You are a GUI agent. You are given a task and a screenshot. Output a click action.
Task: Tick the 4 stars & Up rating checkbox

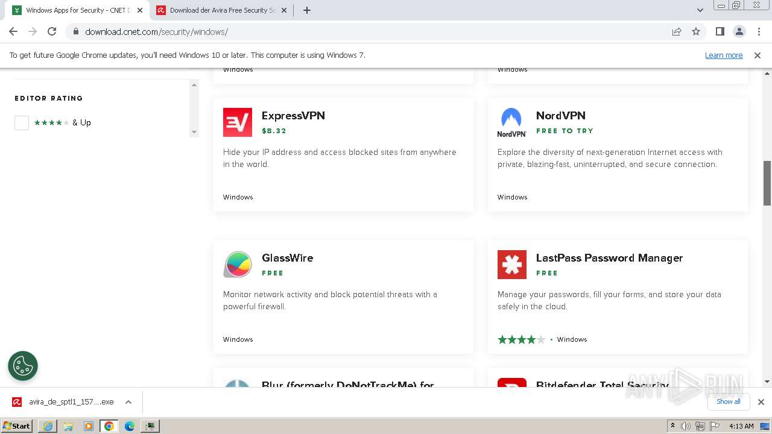(22, 123)
